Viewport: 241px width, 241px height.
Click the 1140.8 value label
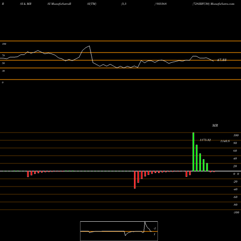(225, 141)
